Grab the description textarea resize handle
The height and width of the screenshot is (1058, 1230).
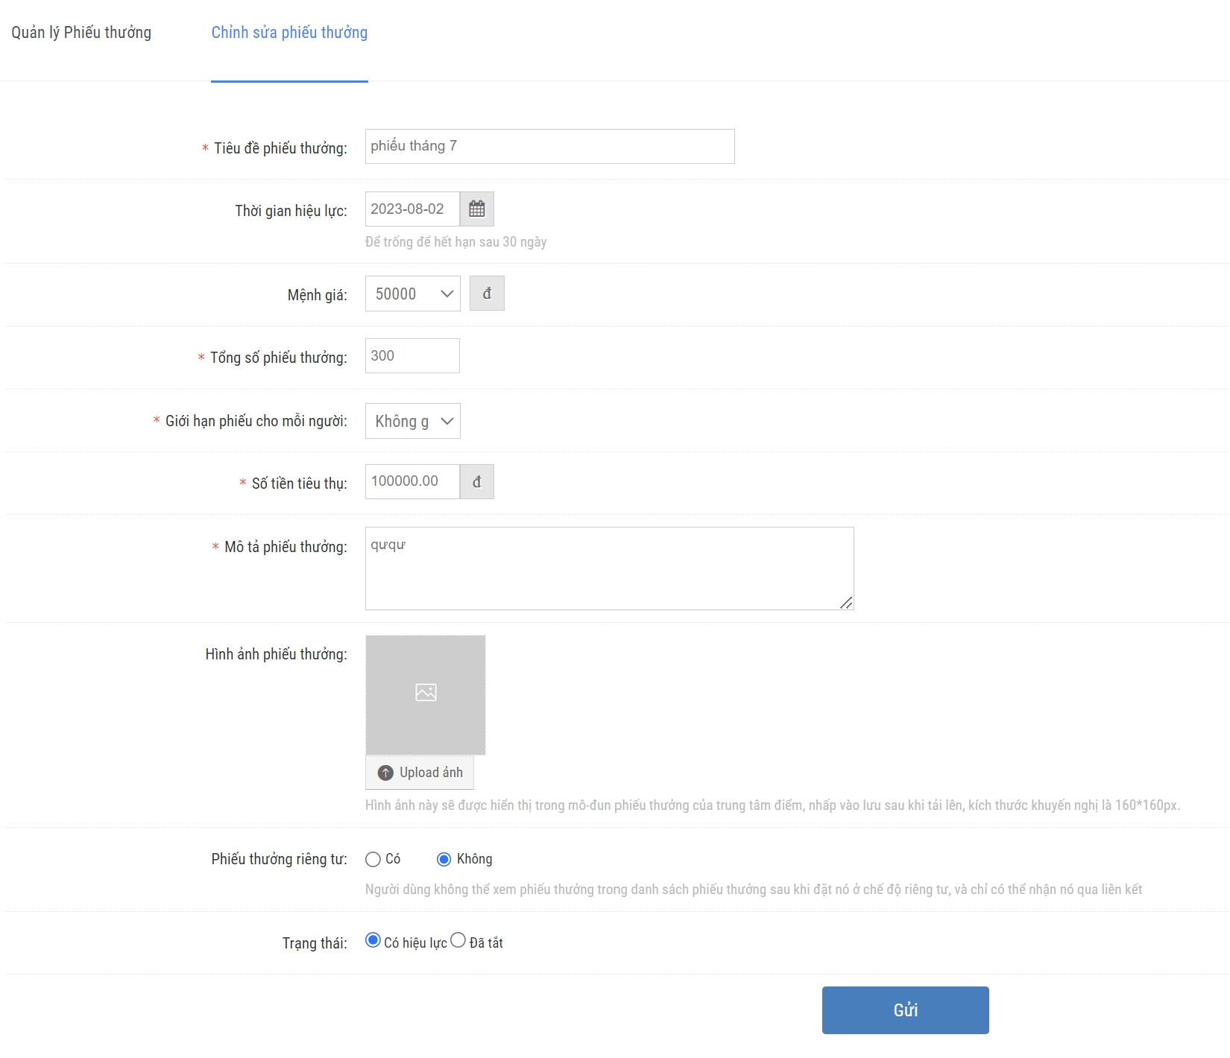(x=846, y=603)
